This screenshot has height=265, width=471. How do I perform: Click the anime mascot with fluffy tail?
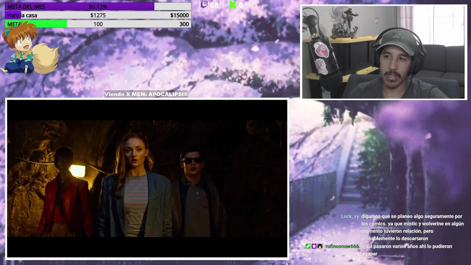pos(29,48)
